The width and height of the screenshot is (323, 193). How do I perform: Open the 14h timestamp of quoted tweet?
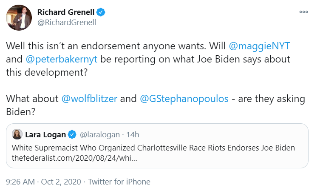pyautogui.click(x=133, y=135)
